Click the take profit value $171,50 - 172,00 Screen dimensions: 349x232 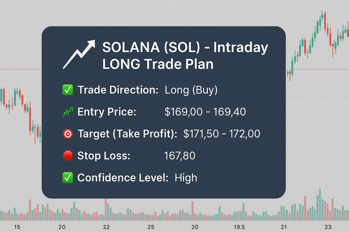click(222, 134)
